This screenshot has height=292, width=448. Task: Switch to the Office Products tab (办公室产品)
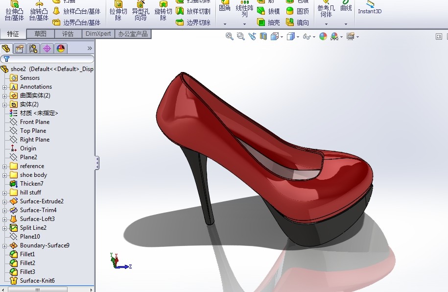(x=133, y=34)
